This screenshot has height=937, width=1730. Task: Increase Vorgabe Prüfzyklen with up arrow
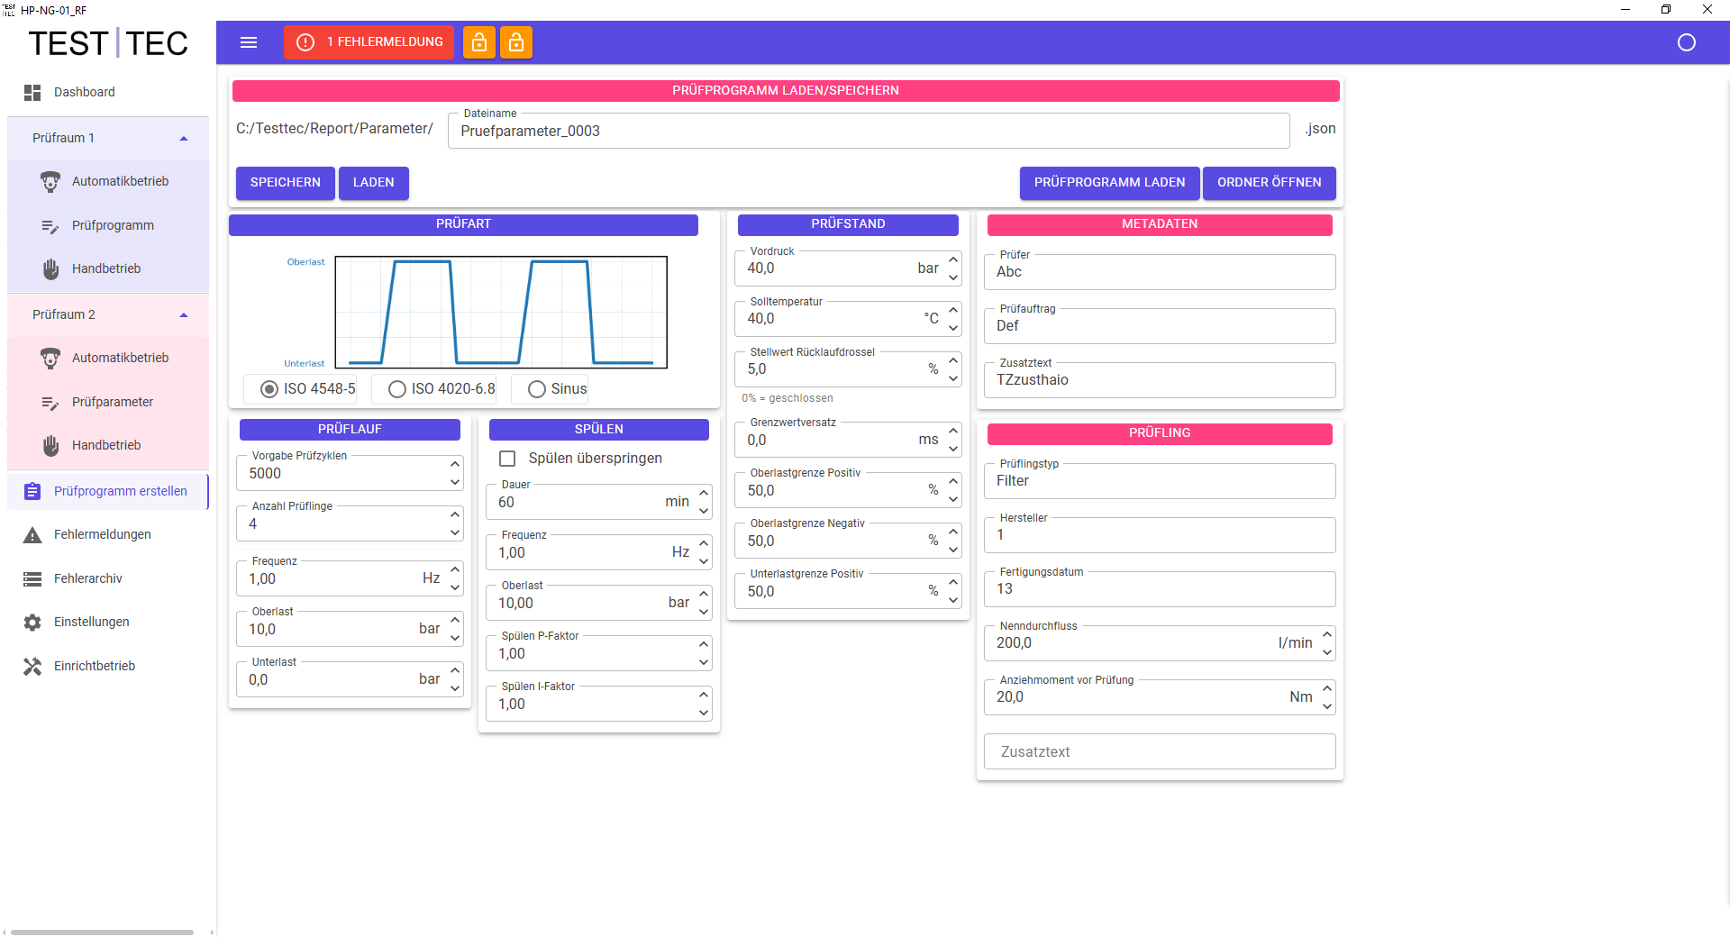pos(455,464)
